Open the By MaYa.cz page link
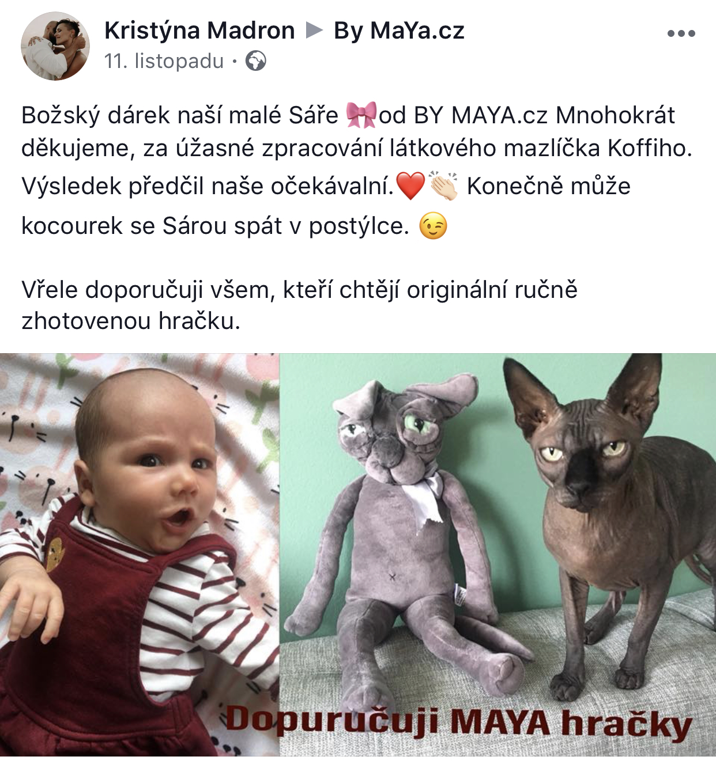 (x=399, y=31)
